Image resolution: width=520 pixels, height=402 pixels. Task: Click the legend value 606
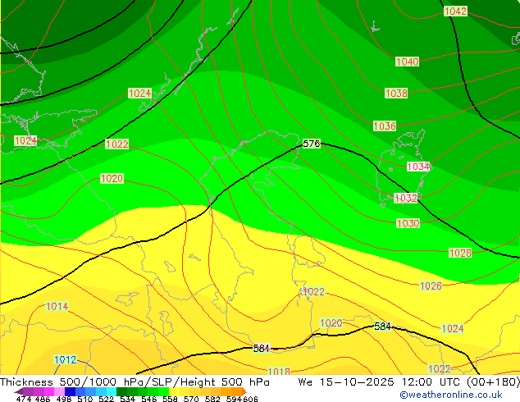[x=249, y=399]
